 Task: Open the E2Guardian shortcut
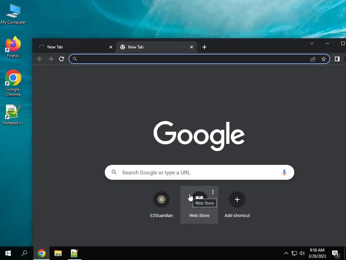tap(162, 205)
